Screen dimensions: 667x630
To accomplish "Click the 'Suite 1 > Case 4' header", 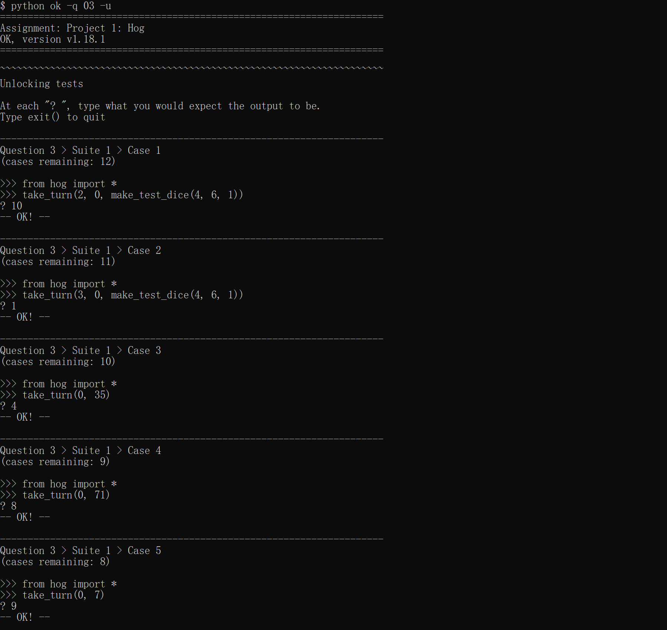I will [x=80, y=451].
